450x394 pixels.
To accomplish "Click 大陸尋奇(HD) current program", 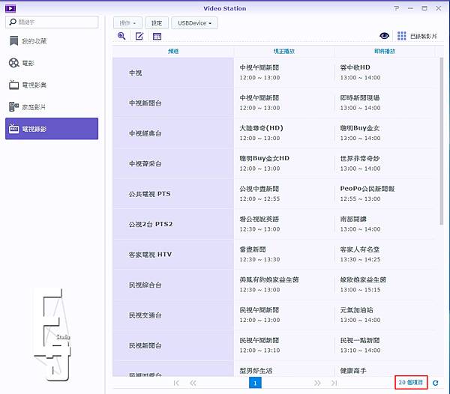I will coord(261,128).
